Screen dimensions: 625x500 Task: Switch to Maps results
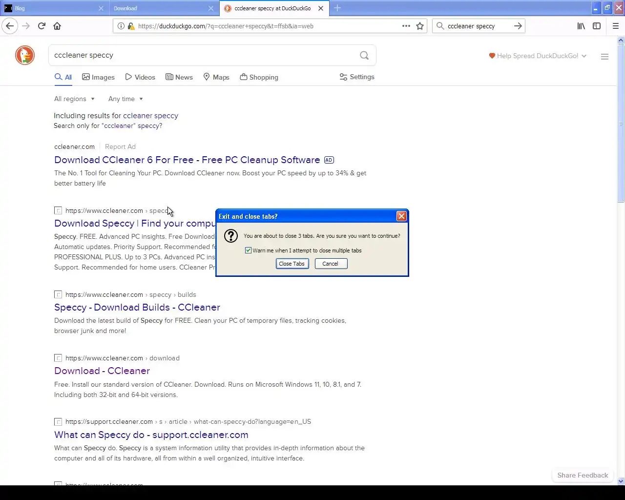(216, 77)
